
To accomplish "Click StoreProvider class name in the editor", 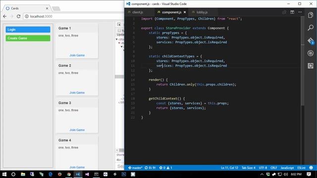I will tap(178, 28).
